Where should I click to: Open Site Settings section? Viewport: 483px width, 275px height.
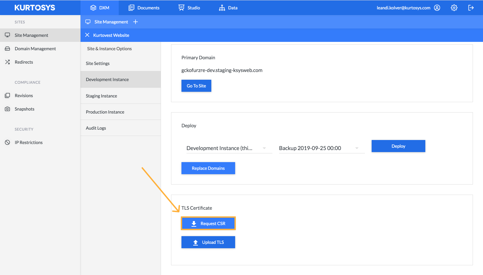coord(120,63)
